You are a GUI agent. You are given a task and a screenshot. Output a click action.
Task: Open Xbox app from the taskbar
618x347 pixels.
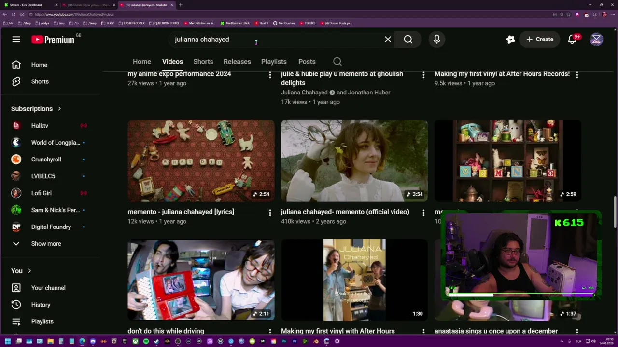[x=135, y=341]
